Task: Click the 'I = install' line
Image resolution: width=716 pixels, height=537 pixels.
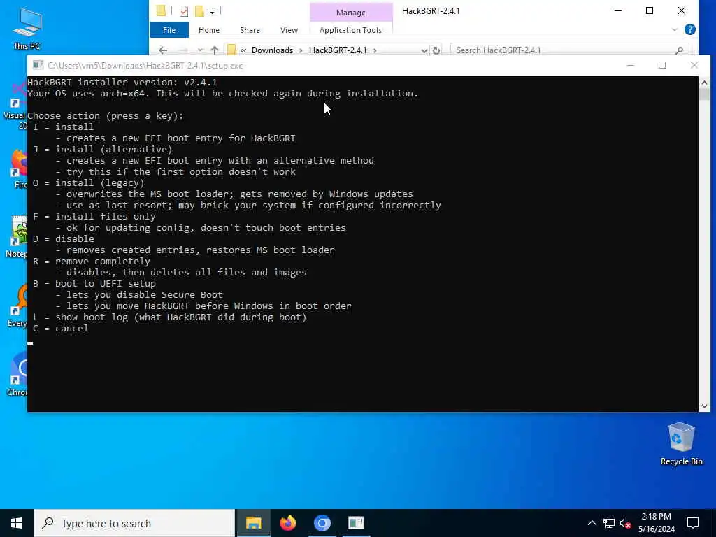Action: click(64, 127)
